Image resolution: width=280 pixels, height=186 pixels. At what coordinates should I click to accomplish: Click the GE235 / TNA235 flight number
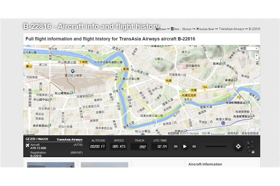tap(37, 139)
